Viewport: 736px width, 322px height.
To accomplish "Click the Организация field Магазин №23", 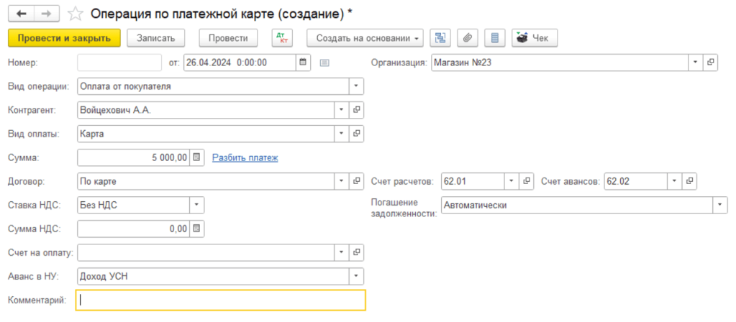I will [x=560, y=63].
